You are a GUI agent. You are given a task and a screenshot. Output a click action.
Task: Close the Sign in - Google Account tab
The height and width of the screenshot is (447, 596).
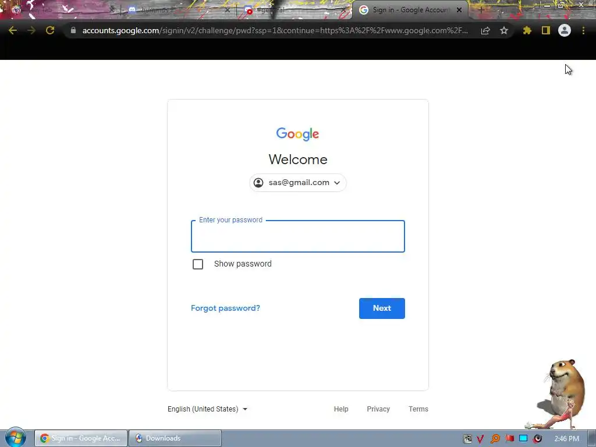coord(459,10)
